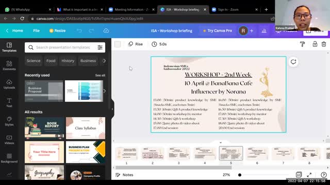This screenshot has width=330, height=185.
Task: Delete slide using trash can icon
Action: point(324,44)
